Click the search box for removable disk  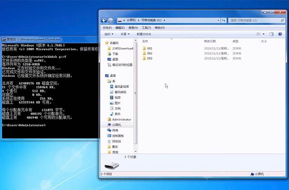pos(255,20)
